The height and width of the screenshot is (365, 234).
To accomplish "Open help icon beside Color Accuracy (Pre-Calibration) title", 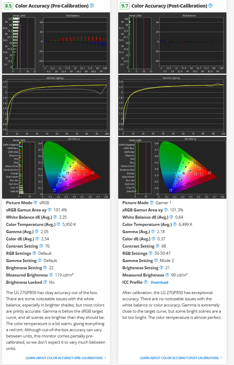I will (x=92, y=6).
